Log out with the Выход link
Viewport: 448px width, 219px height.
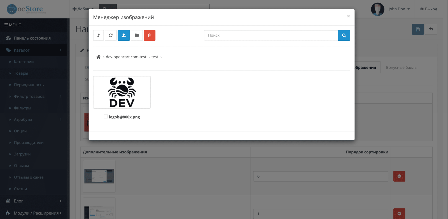click(x=429, y=9)
